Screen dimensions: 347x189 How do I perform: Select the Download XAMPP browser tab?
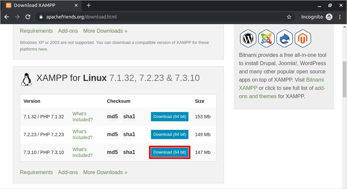point(36,5)
